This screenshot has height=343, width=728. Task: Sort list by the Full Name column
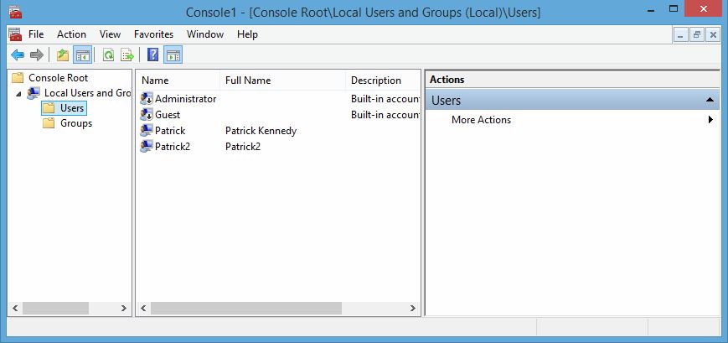[x=248, y=81]
